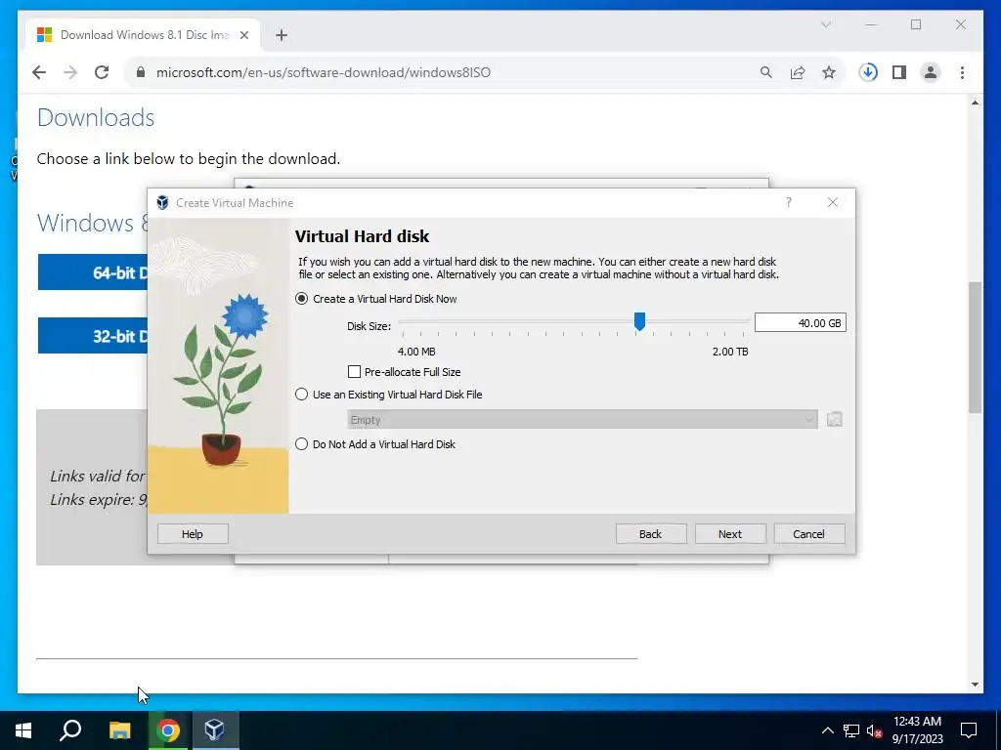Click the Back button
This screenshot has width=1001, height=750.
[650, 534]
